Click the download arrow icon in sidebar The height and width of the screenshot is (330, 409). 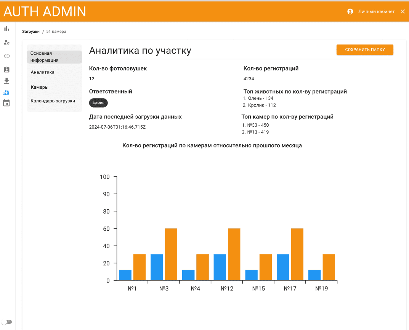tap(6, 81)
